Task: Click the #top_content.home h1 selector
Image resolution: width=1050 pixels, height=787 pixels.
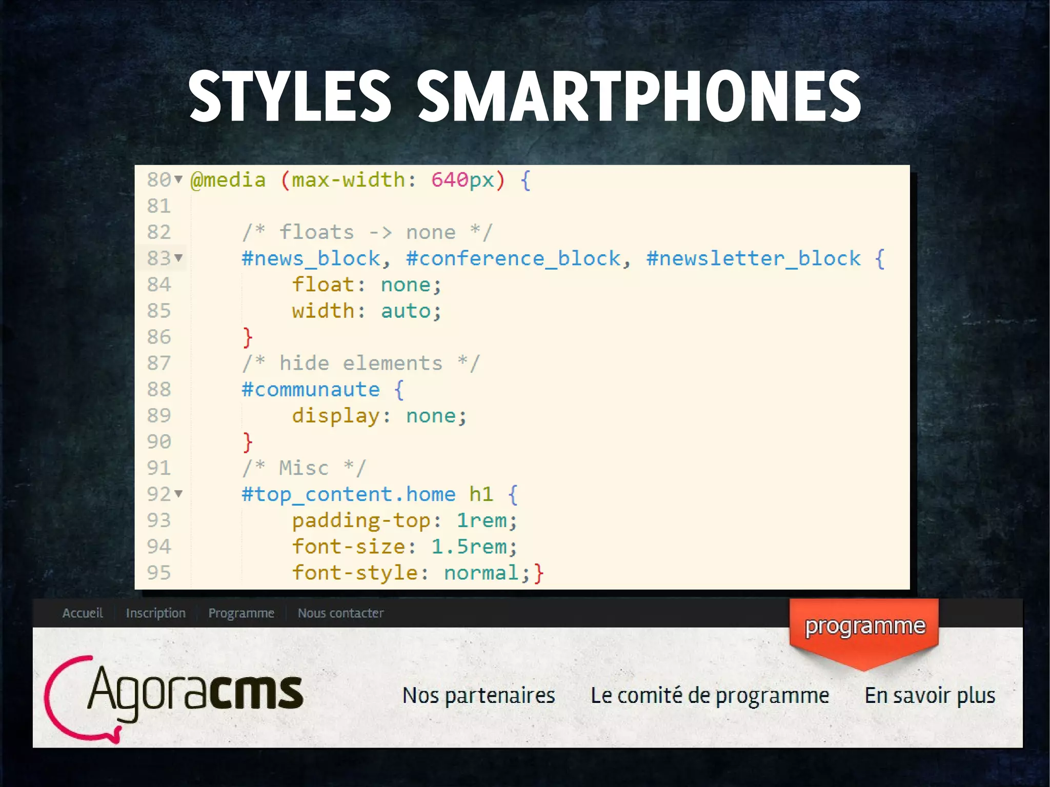Action: tap(368, 494)
